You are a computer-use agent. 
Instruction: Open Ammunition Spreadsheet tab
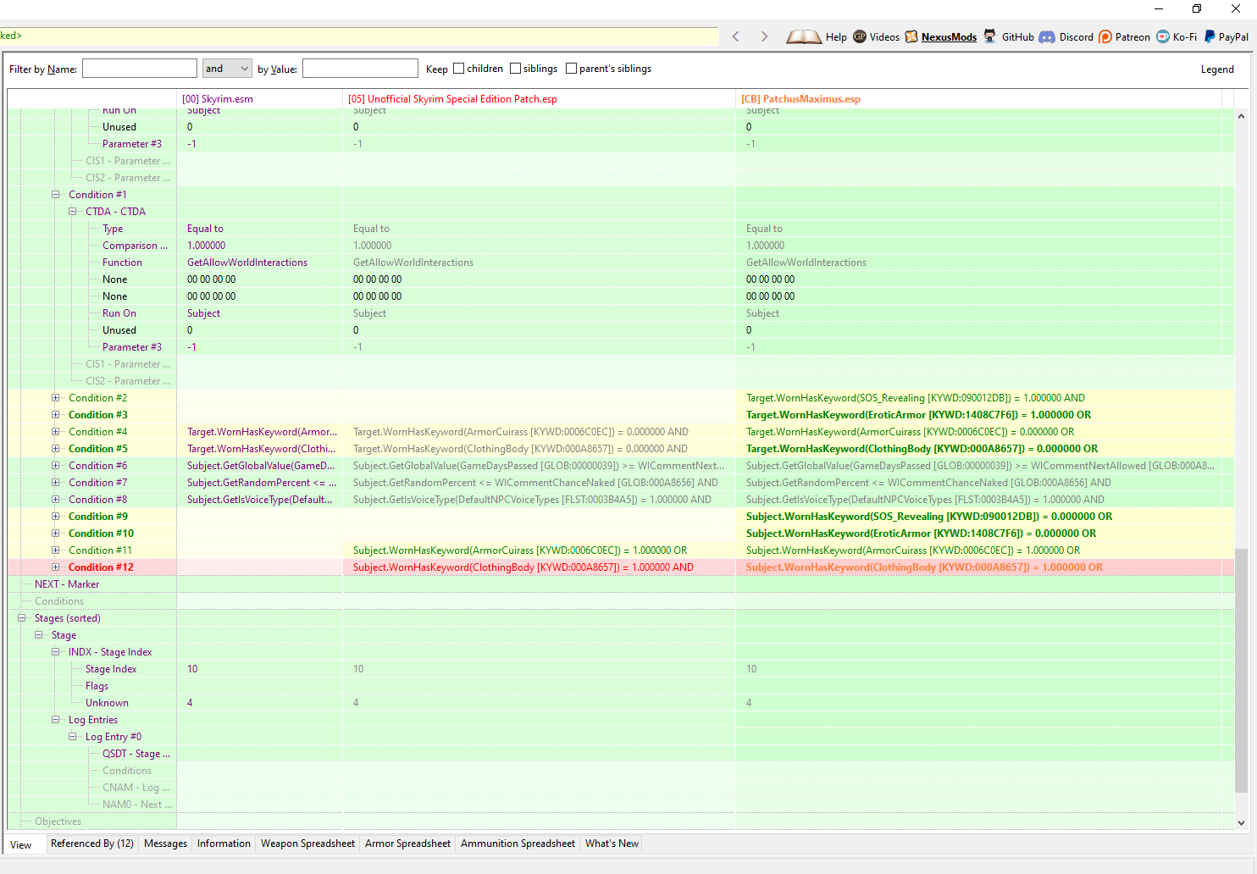[518, 844]
